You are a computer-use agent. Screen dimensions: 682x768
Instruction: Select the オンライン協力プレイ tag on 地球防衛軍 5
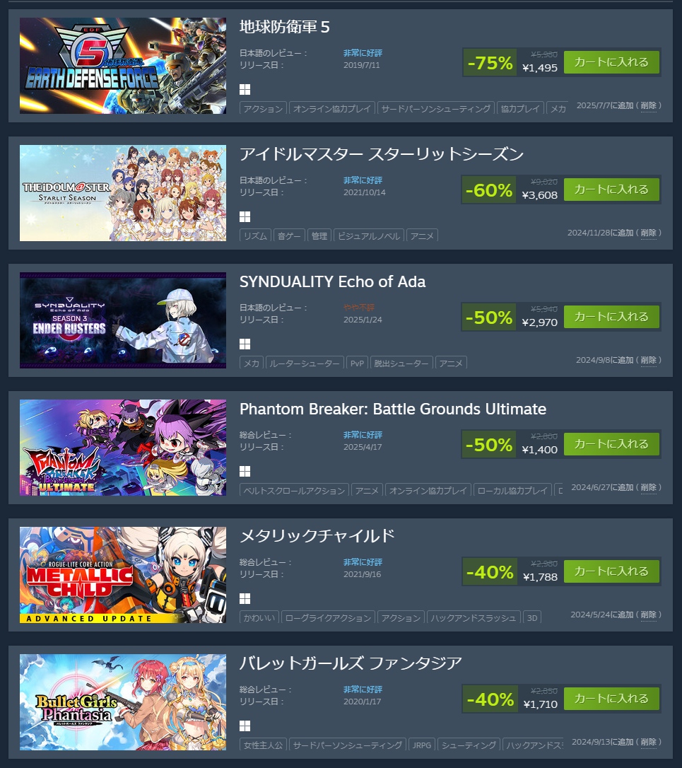(332, 108)
